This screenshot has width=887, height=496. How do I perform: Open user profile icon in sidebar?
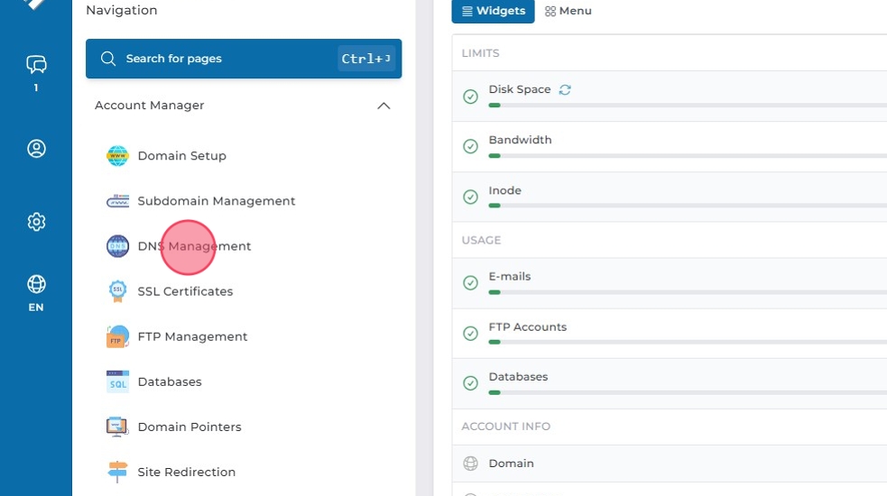(x=36, y=149)
